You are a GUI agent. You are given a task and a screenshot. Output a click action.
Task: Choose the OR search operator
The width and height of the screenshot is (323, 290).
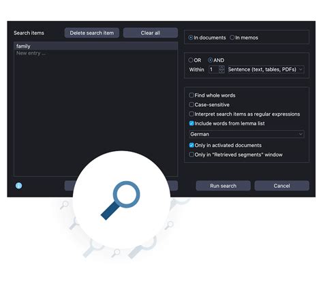point(191,60)
